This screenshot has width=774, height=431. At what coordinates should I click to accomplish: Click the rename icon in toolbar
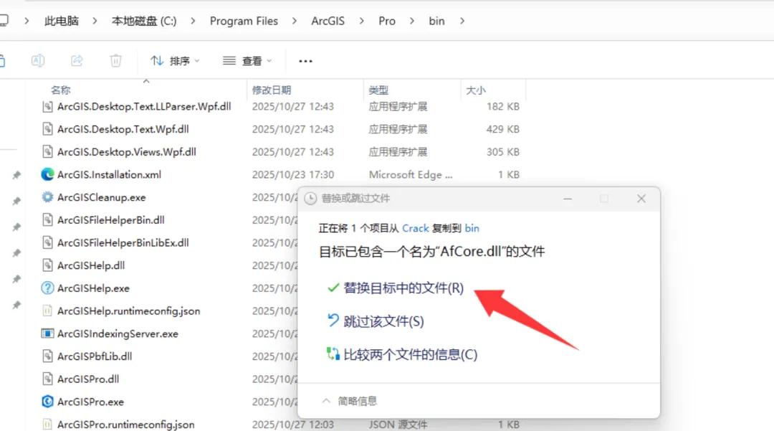[38, 61]
